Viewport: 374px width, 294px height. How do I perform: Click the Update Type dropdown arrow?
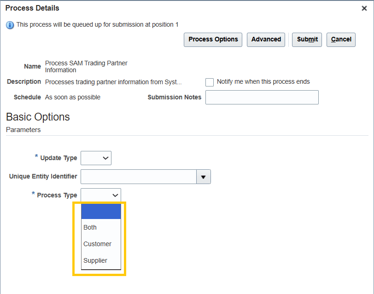point(105,158)
